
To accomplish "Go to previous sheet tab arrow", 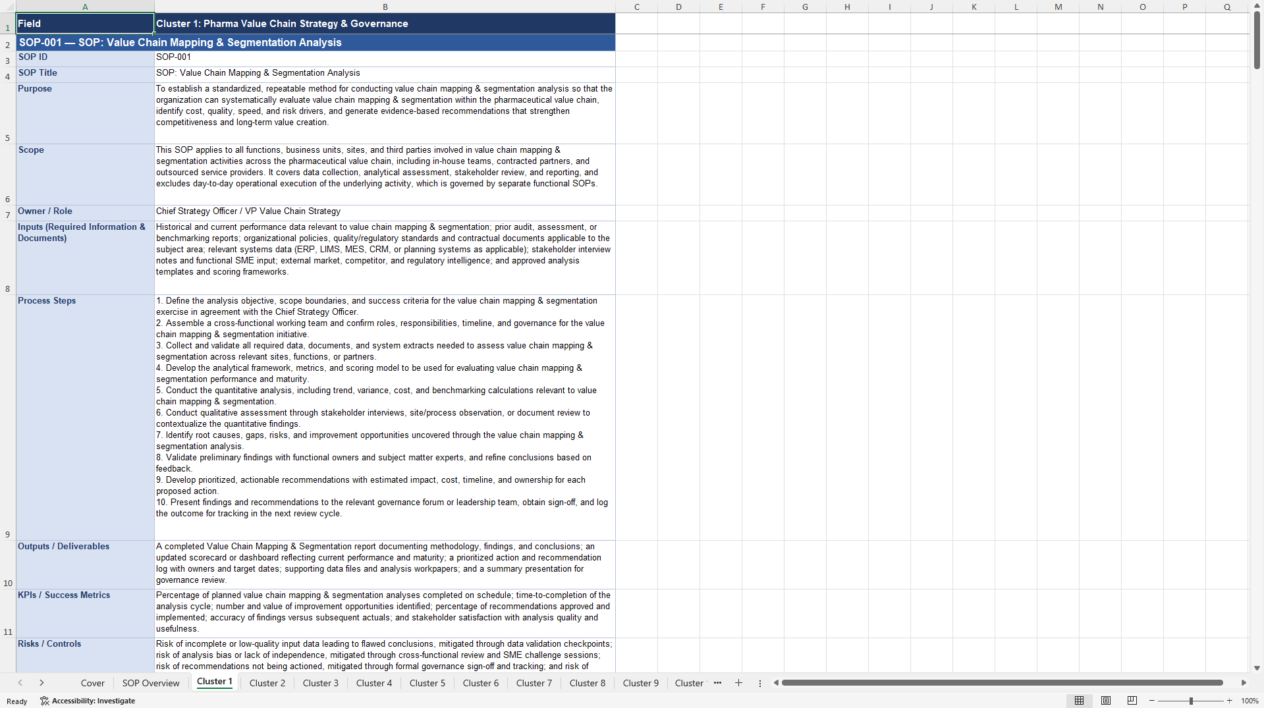I will pos(20,683).
